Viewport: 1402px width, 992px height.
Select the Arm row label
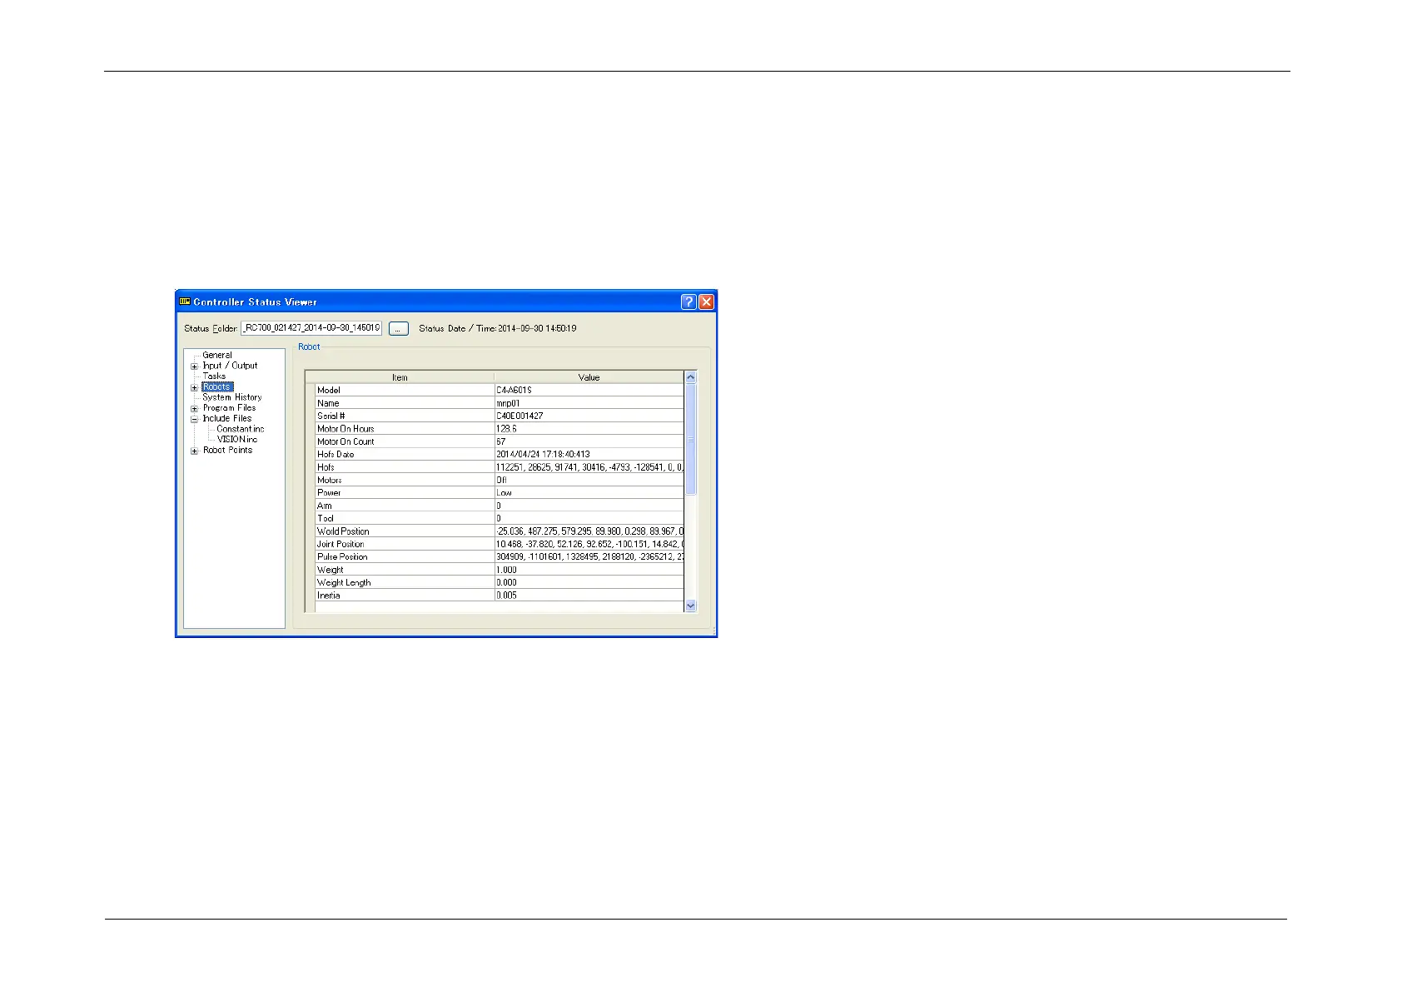click(324, 506)
